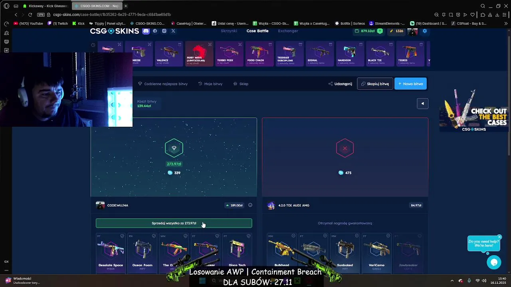Open the Exchanger navigation item
This screenshot has height=287, width=511.
point(288,31)
